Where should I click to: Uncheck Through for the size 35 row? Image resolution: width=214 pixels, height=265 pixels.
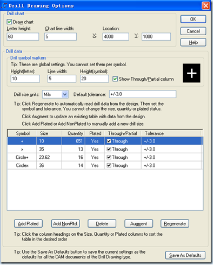pos(109,149)
